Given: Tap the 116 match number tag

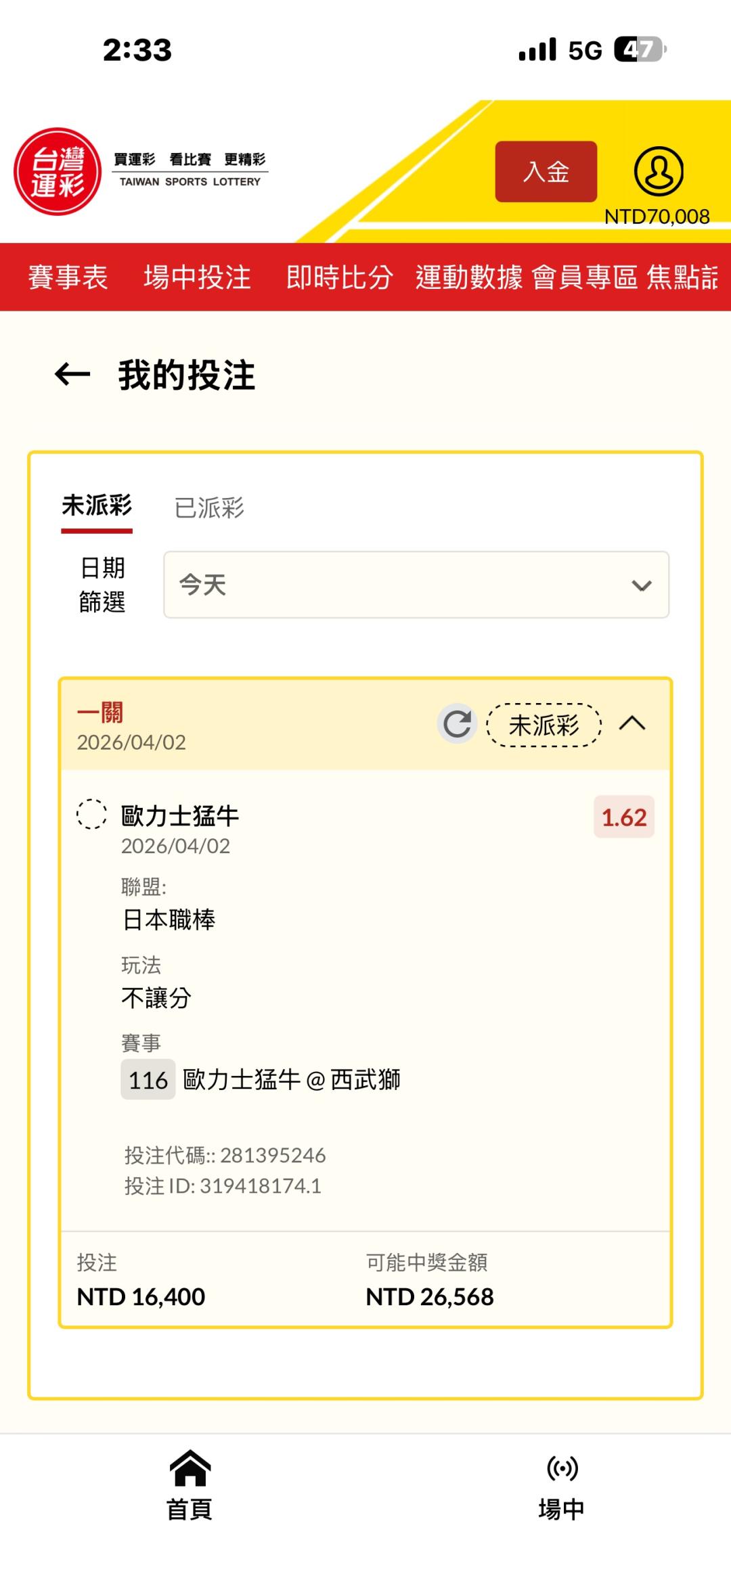Looking at the screenshot, I should [148, 1080].
